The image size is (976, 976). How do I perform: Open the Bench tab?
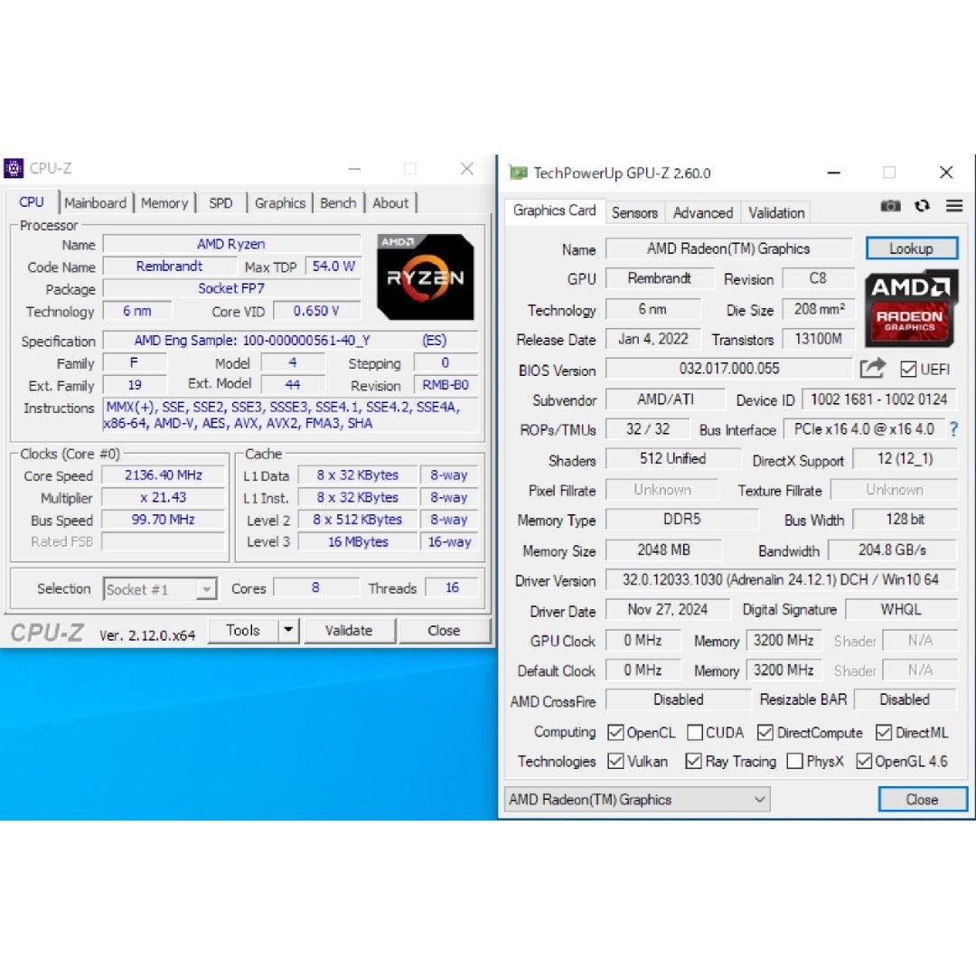click(338, 203)
